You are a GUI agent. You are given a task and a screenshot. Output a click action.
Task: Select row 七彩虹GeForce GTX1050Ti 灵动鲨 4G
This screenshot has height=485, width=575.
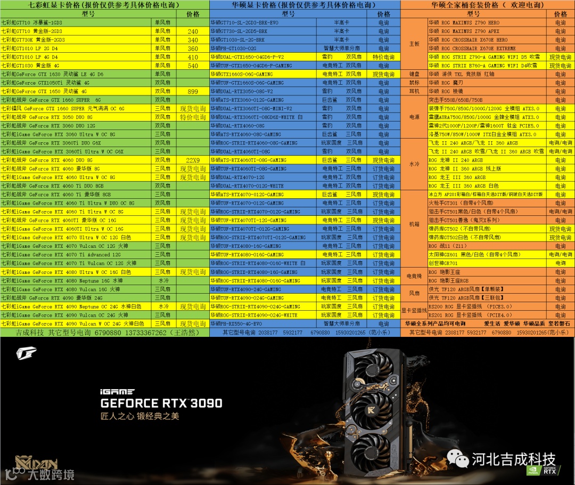(x=105, y=83)
